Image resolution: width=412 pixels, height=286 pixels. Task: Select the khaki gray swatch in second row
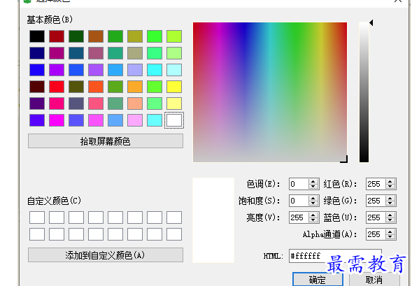click(135, 53)
